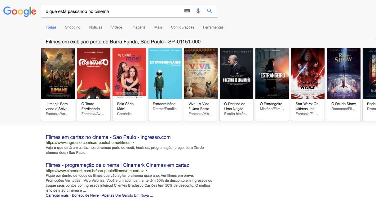Open 'Star Wars: Os Últimos Jedi' title
This screenshot has height=205, width=376.
307,106
